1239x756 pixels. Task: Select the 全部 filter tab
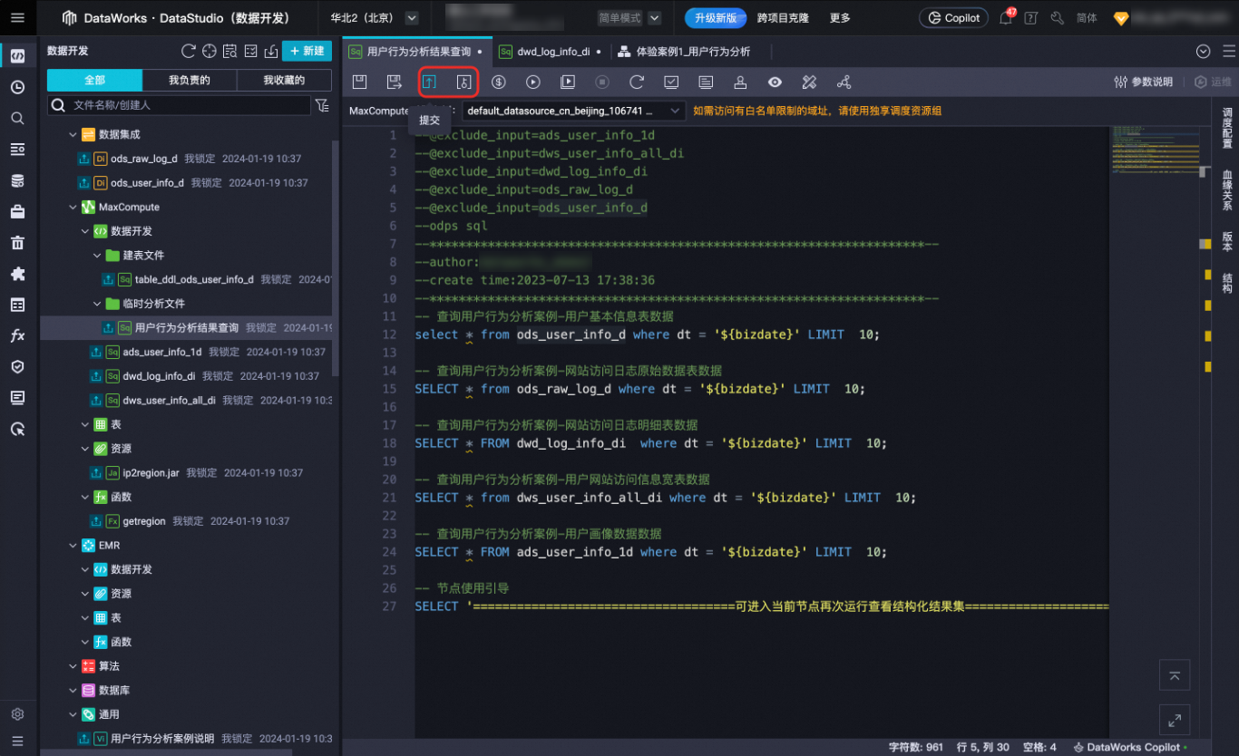pos(94,81)
